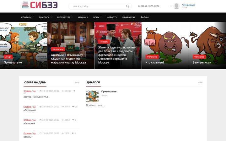
Task: Open the Бык-великан slide title
Action: (x=202, y=62)
